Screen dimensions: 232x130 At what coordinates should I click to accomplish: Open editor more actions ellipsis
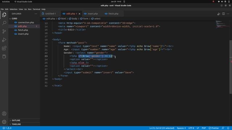tap(228, 14)
